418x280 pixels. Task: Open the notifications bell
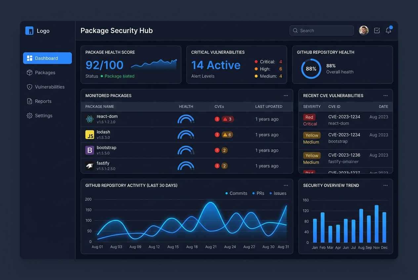(389, 30)
